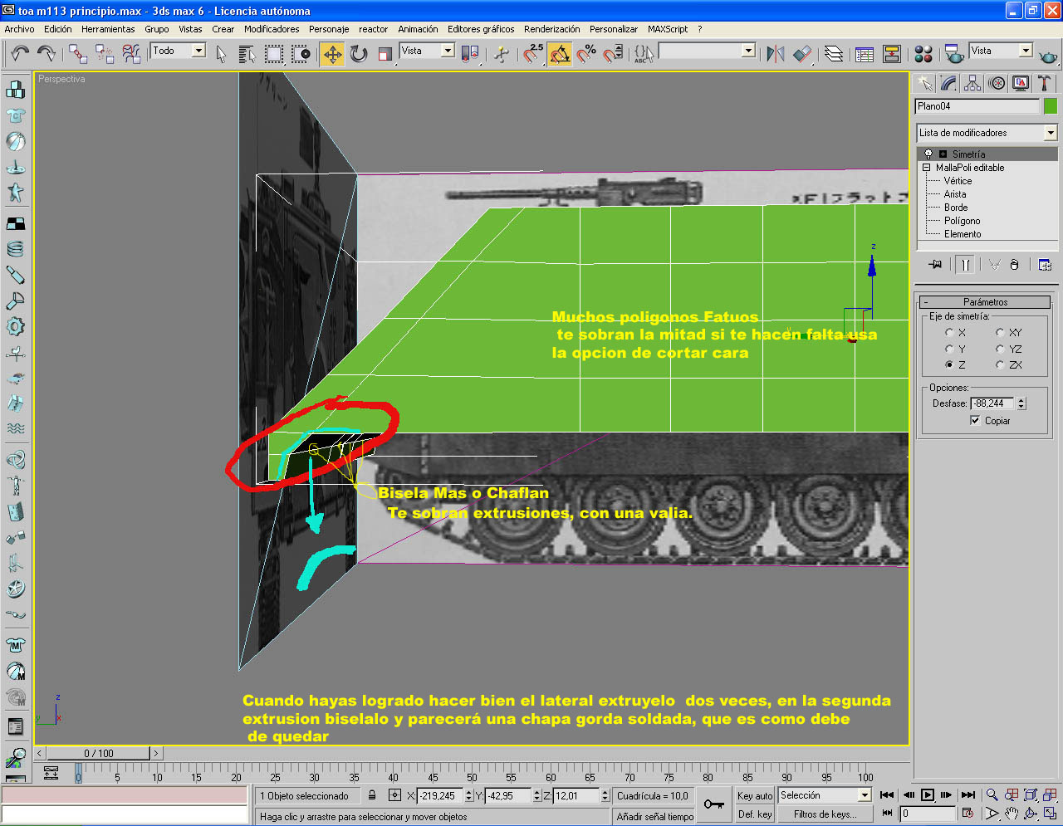The image size is (1063, 826).
Task: Activate the Select and Rotate tool
Action: [359, 54]
